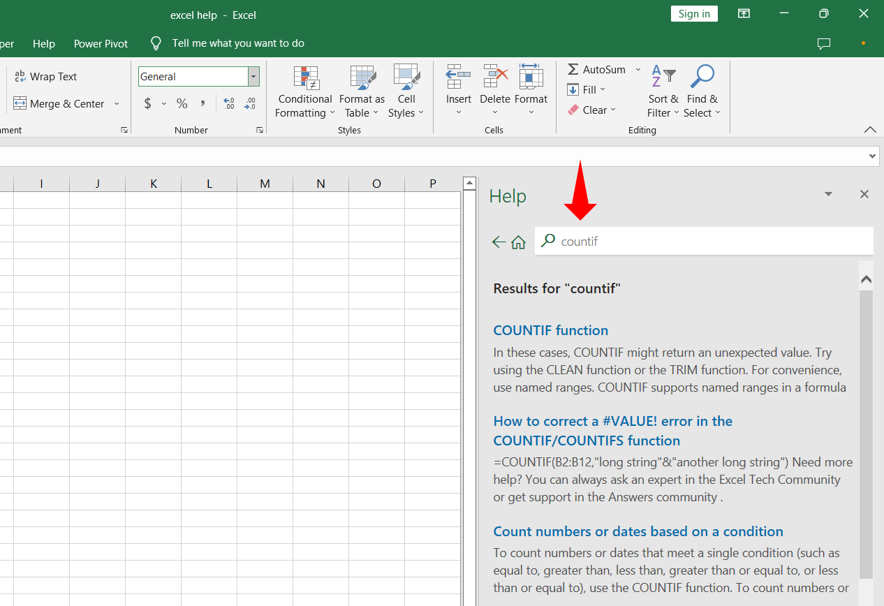Viewport: 884px width, 606px height.
Task: Select column K header
Action: click(x=153, y=184)
